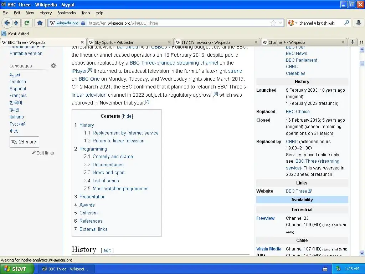The width and height of the screenshot is (365, 274).
Task: Close the Sky Sports tab
Action: (x=169, y=42)
